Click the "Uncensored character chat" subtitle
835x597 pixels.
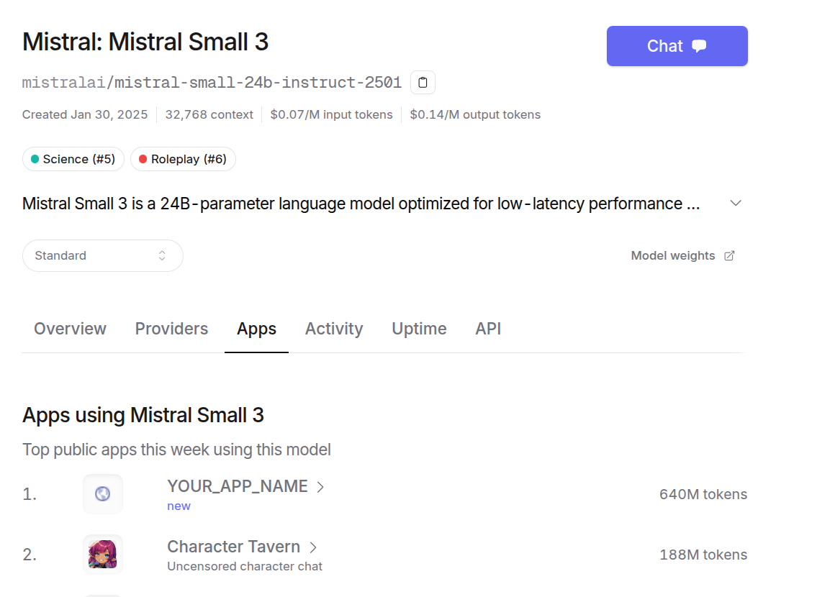(x=245, y=567)
